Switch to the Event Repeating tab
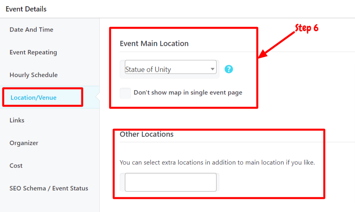The image size is (355, 212). (x=33, y=53)
